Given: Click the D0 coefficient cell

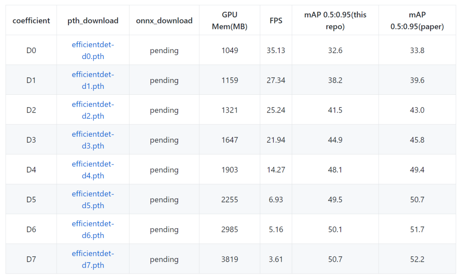Looking at the screenshot, I should pos(31,51).
